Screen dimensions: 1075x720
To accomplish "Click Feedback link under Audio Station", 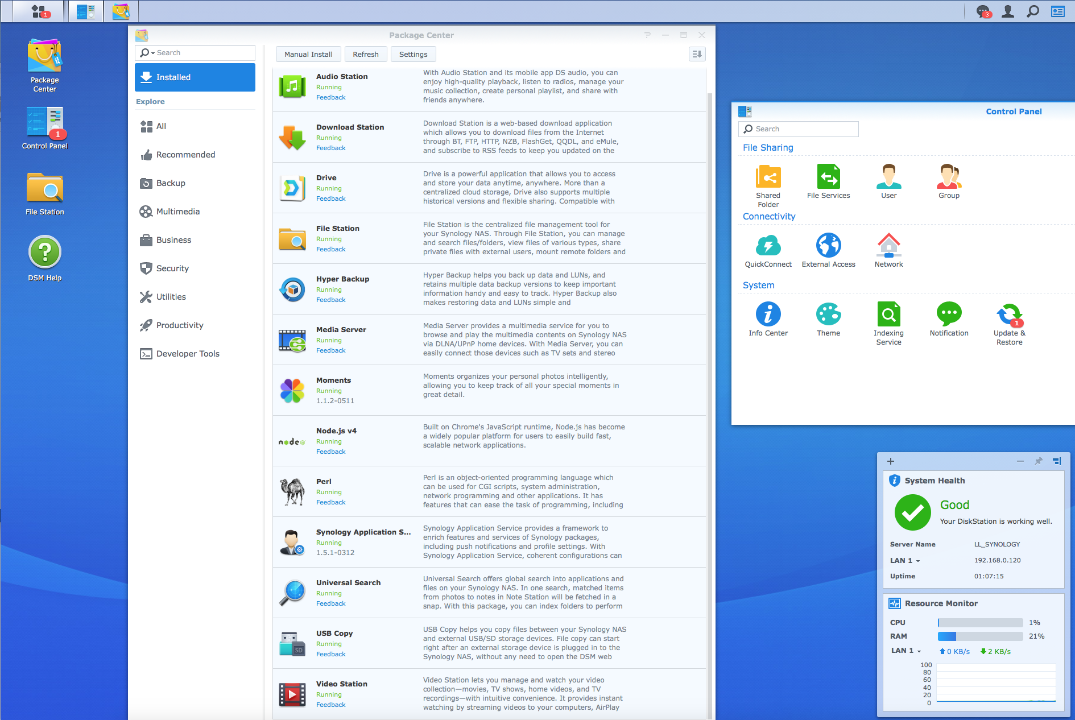I will click(330, 97).
